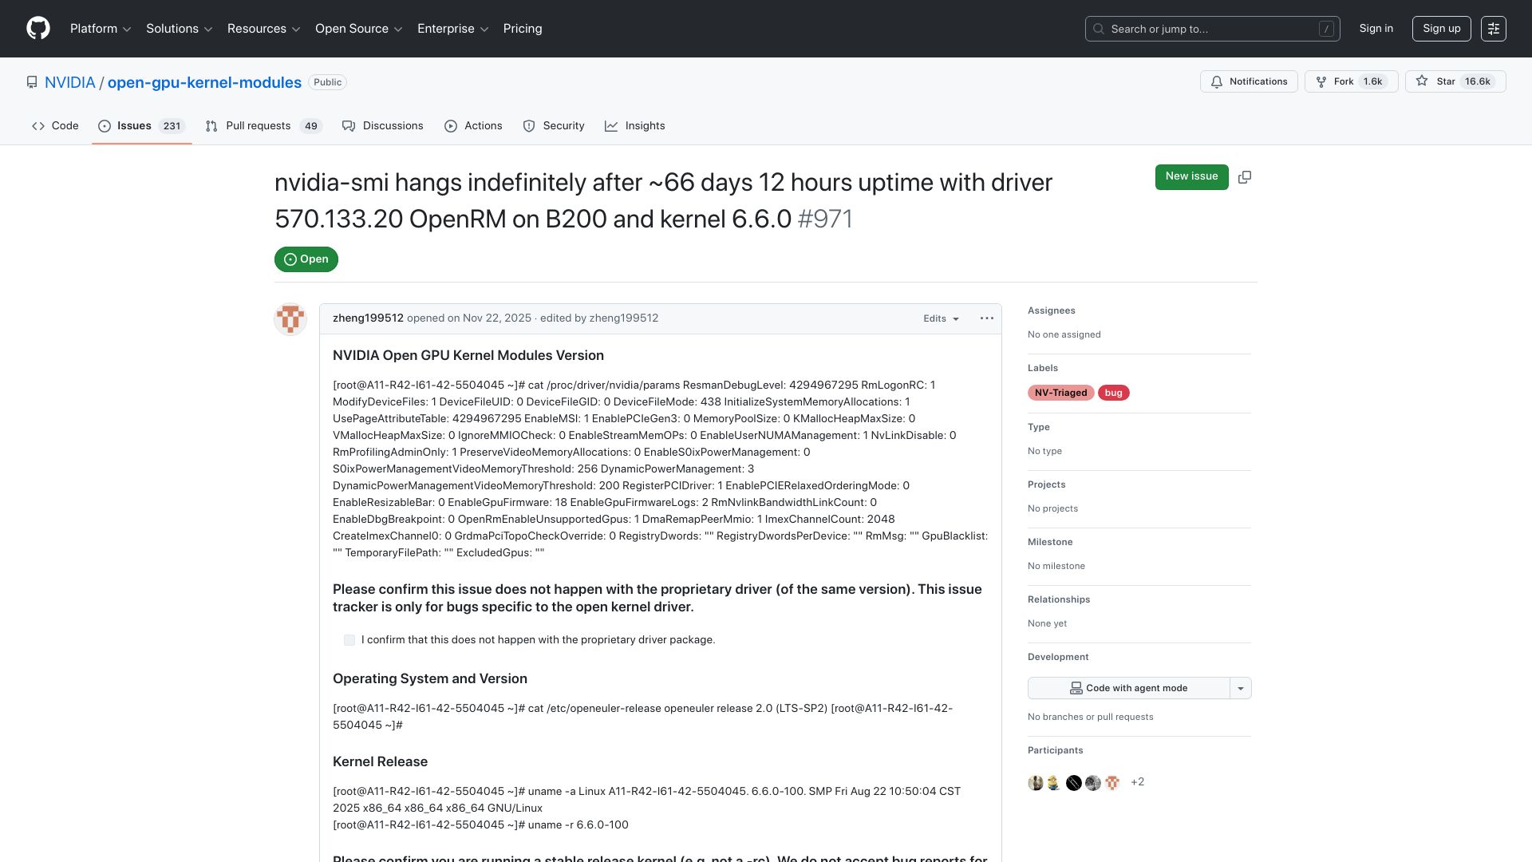The width and height of the screenshot is (1532, 862).
Task: Click the NV-Triaged label
Action: (1061, 393)
